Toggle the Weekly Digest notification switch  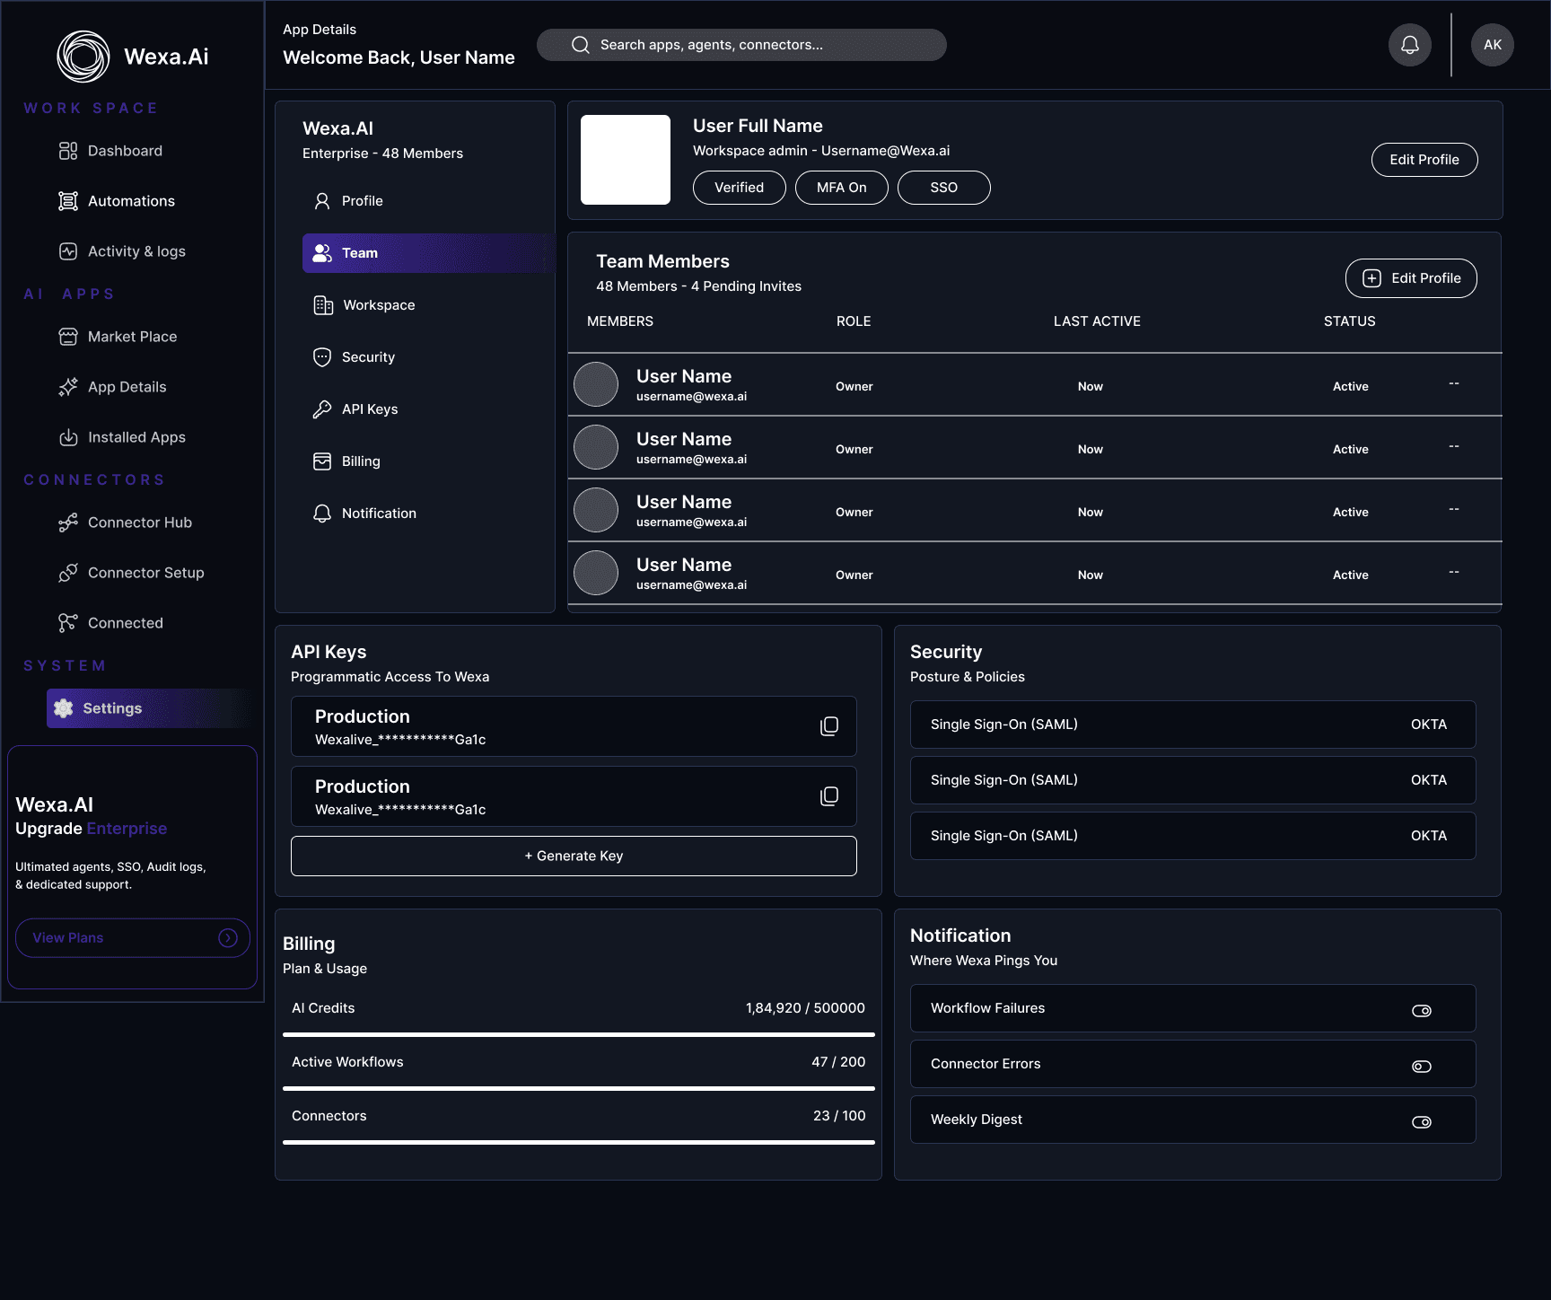tap(1422, 1122)
